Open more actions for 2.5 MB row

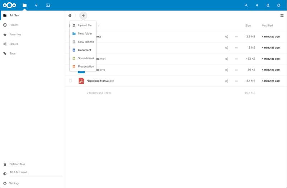click(x=236, y=37)
